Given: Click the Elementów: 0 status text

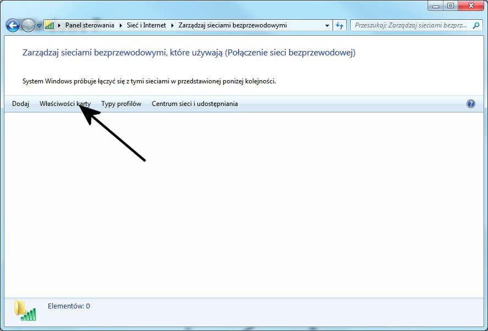Looking at the screenshot, I should pyautogui.click(x=69, y=306).
